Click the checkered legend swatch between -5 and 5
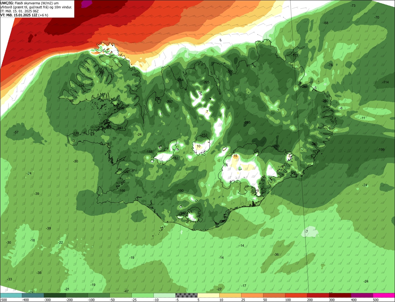Viewport: 395px width, 302px height. point(186,295)
